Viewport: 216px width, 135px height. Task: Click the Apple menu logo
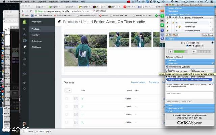click(4, 1)
